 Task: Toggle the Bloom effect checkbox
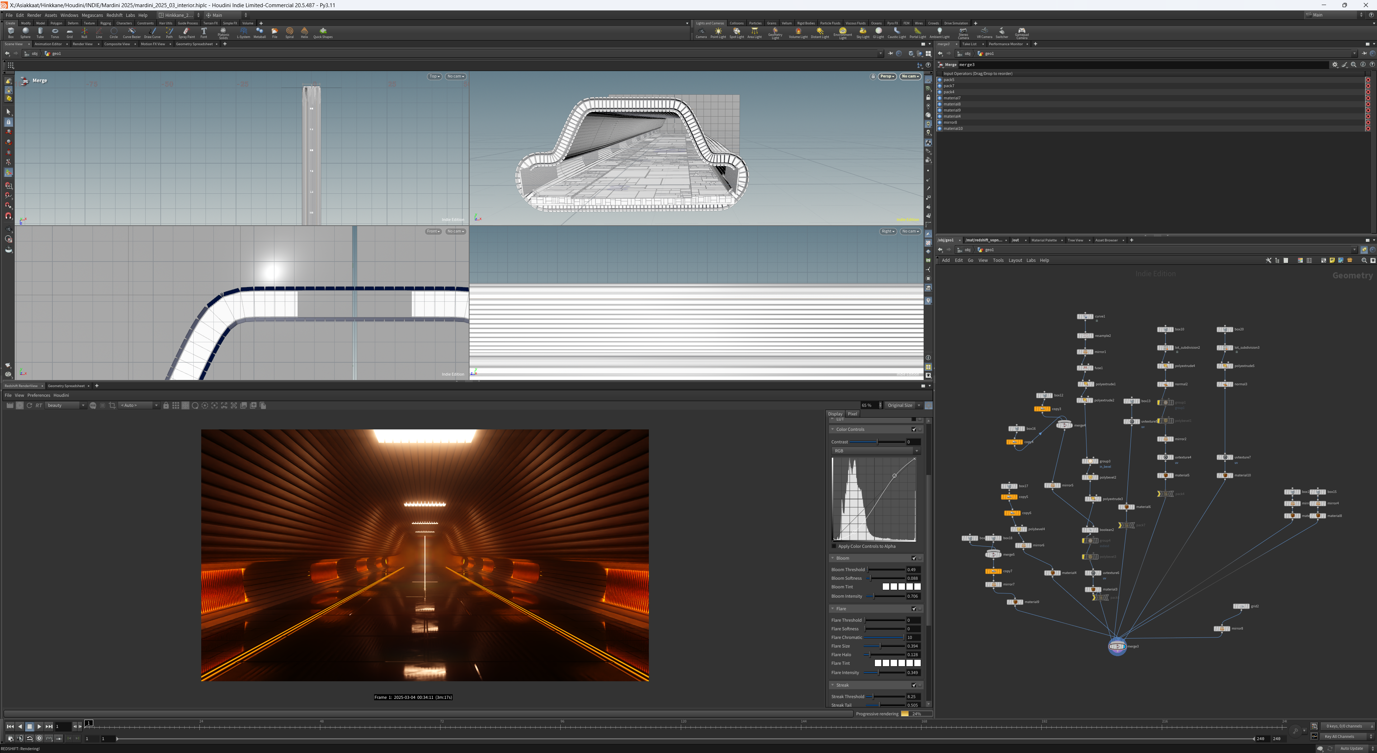tap(914, 558)
